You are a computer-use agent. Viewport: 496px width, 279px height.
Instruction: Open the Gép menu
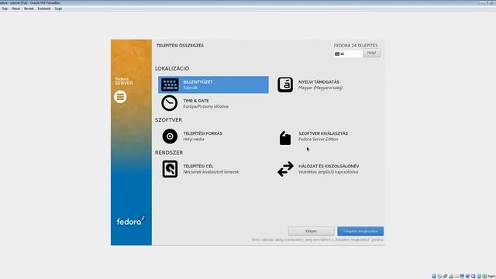pos(5,9)
